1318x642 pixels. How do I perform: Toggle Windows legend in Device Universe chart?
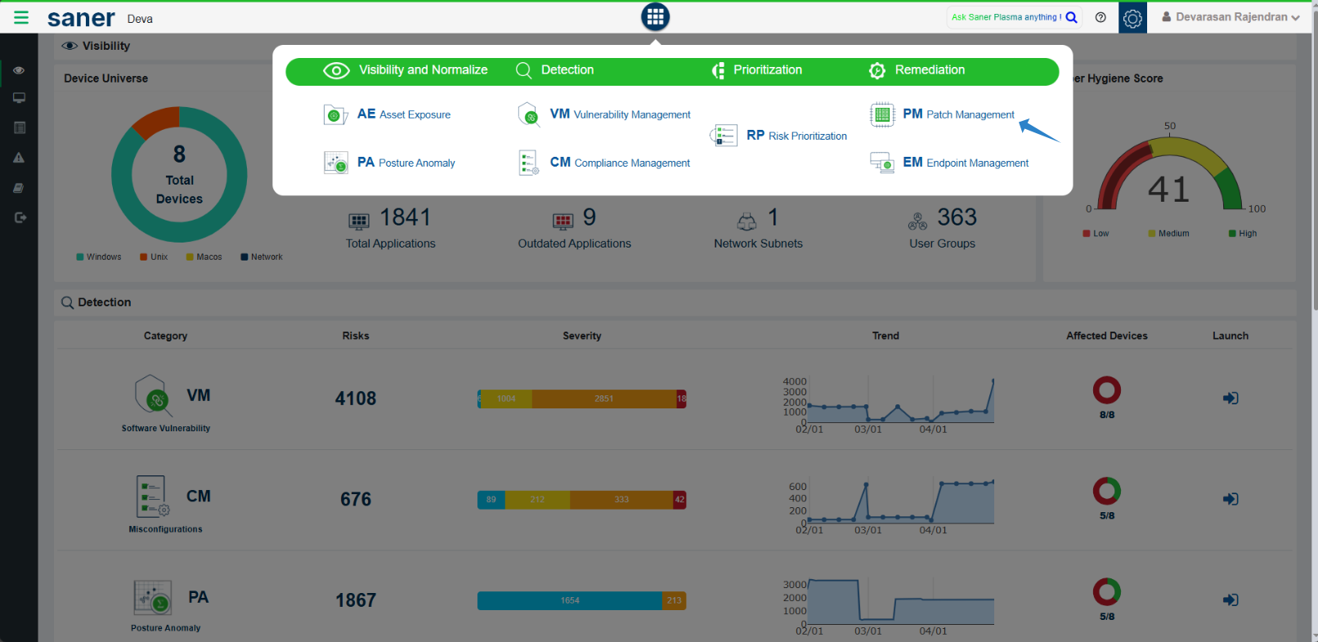[99, 257]
